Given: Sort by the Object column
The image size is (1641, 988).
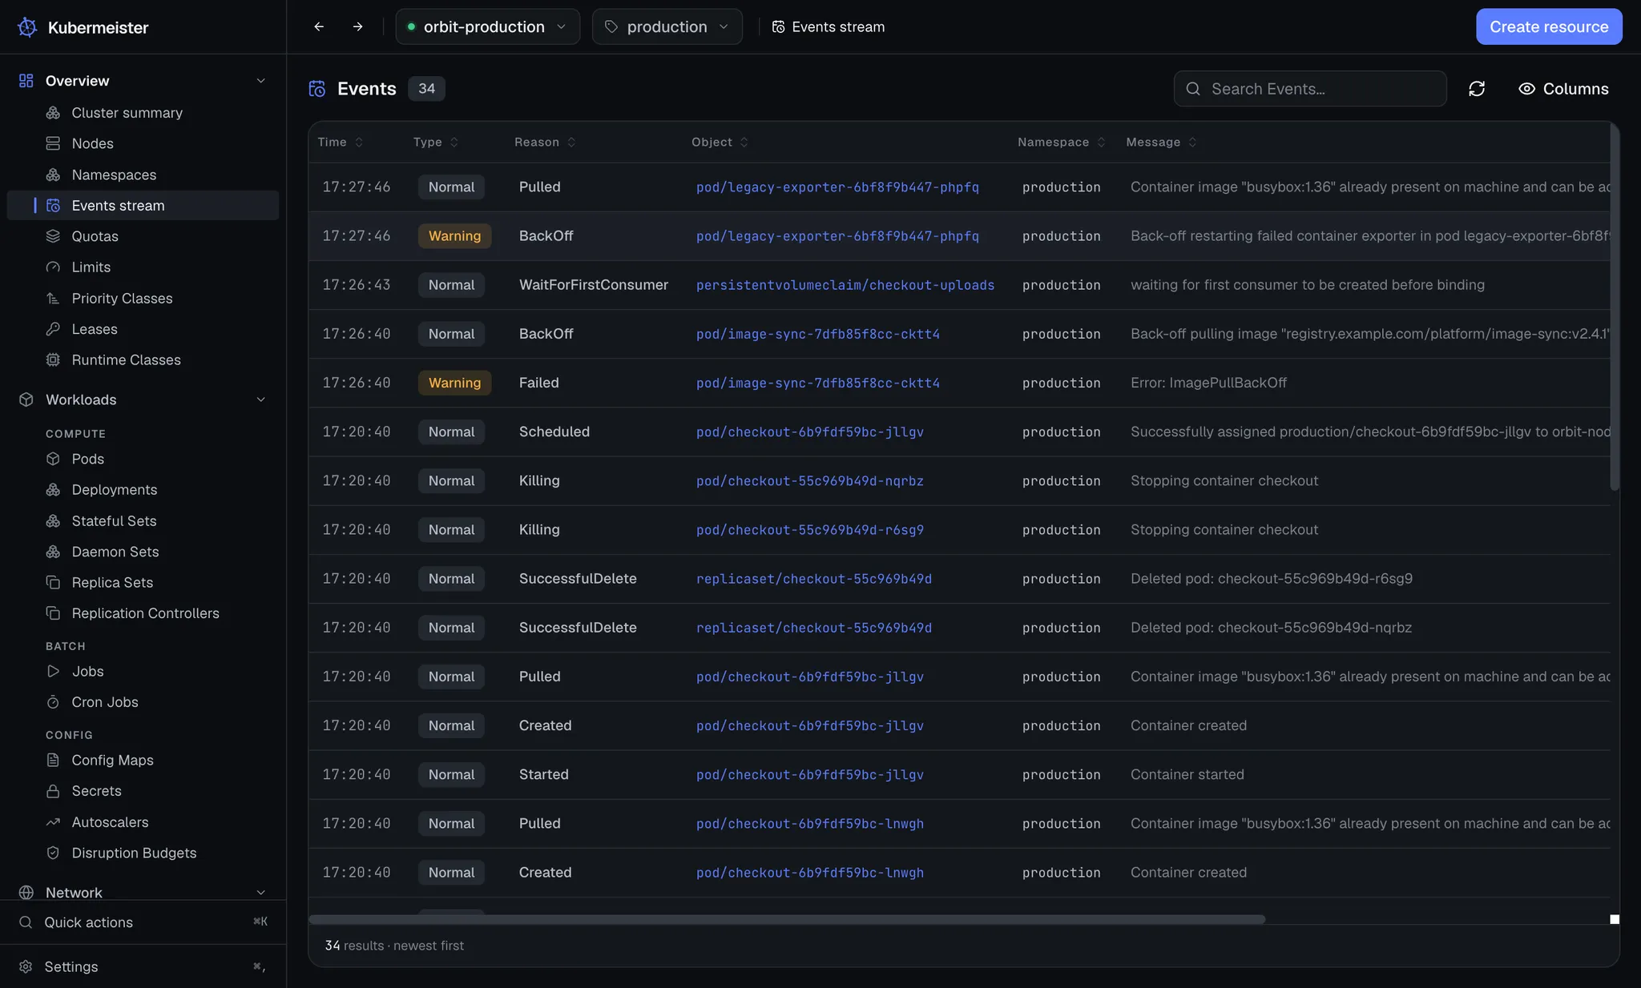Looking at the screenshot, I should point(720,143).
